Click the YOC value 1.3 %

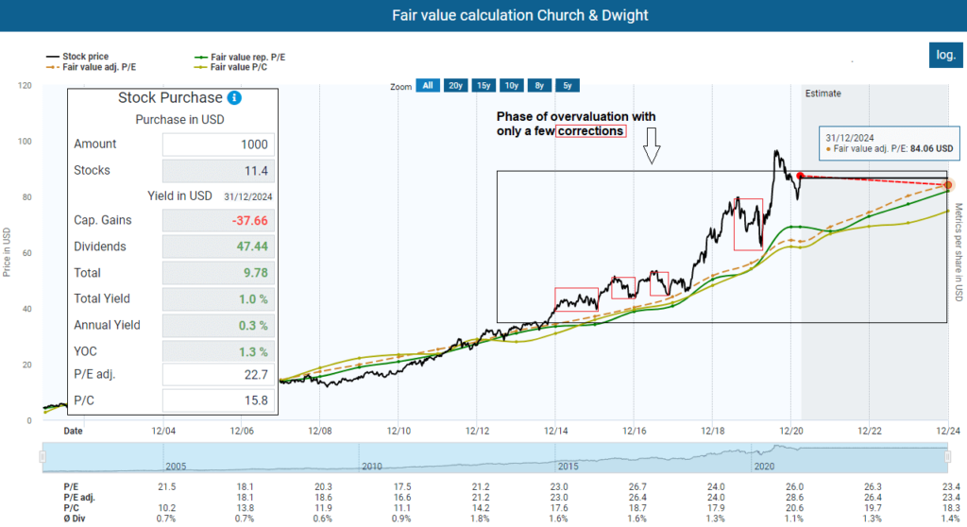(x=218, y=351)
